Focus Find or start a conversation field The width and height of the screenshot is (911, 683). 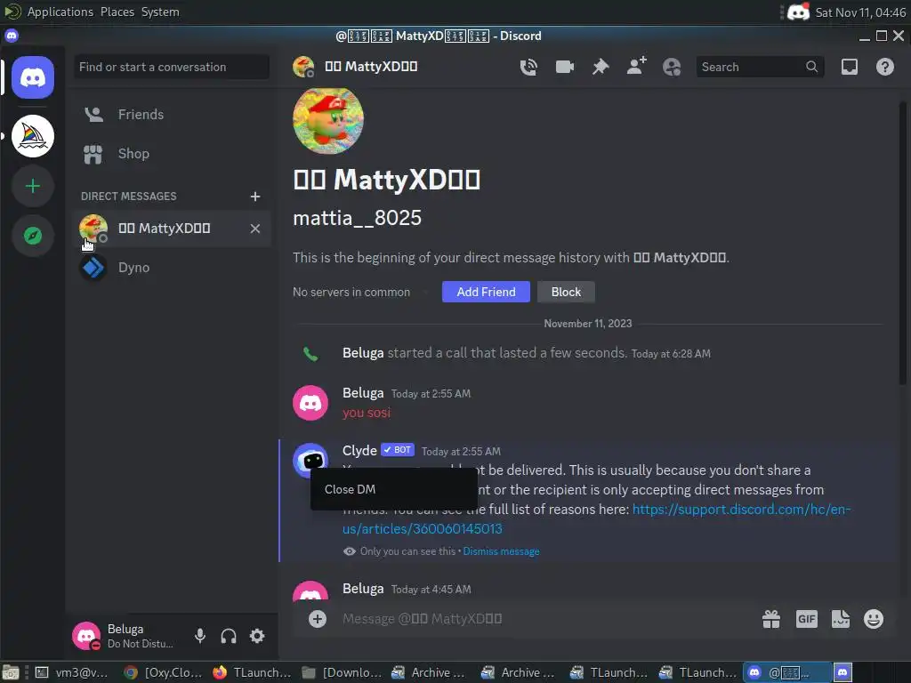point(172,67)
